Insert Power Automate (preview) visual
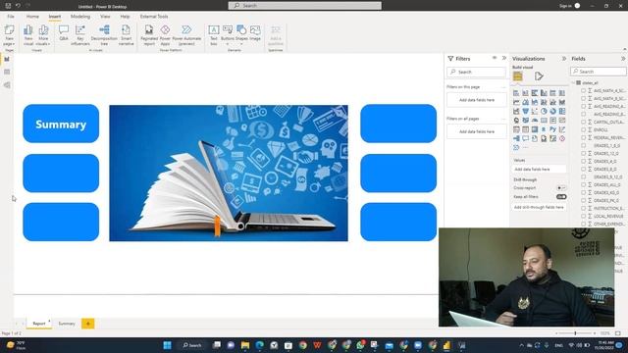Viewport: 628px width, 353px height. 186,35
